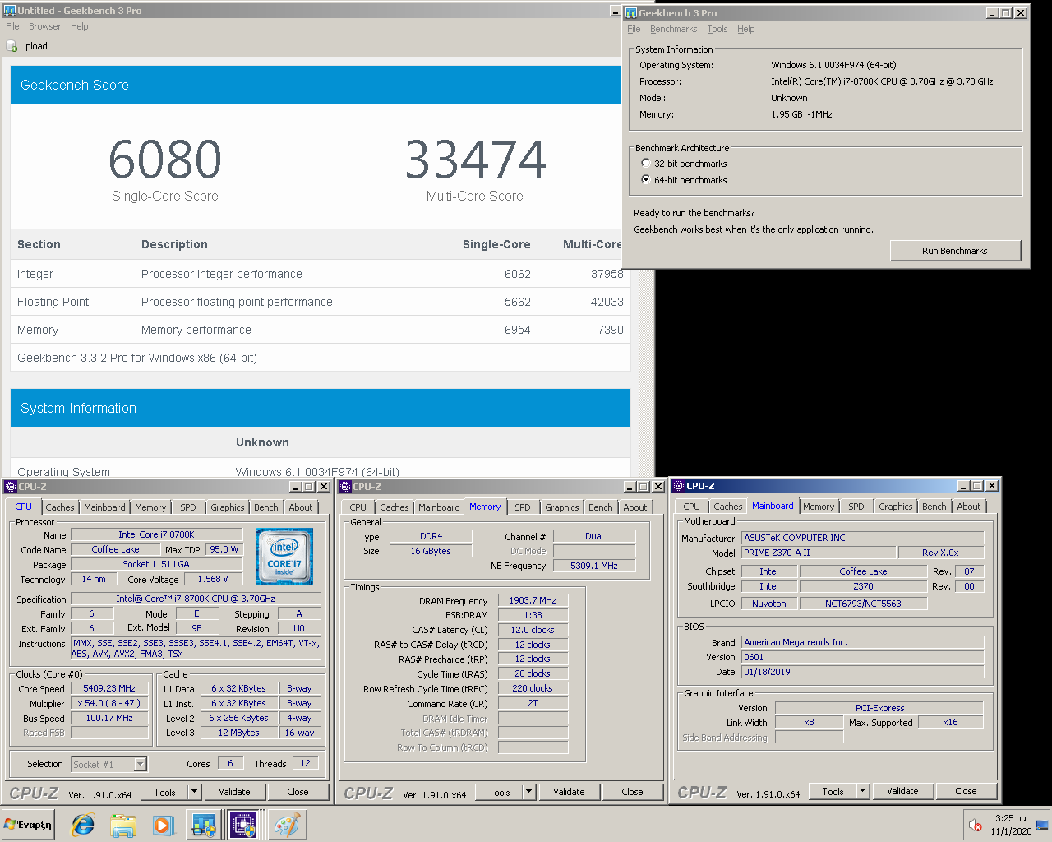Image resolution: width=1052 pixels, height=842 pixels.
Task: Click Tools button in CPU-Z CPU window
Action: [x=164, y=792]
